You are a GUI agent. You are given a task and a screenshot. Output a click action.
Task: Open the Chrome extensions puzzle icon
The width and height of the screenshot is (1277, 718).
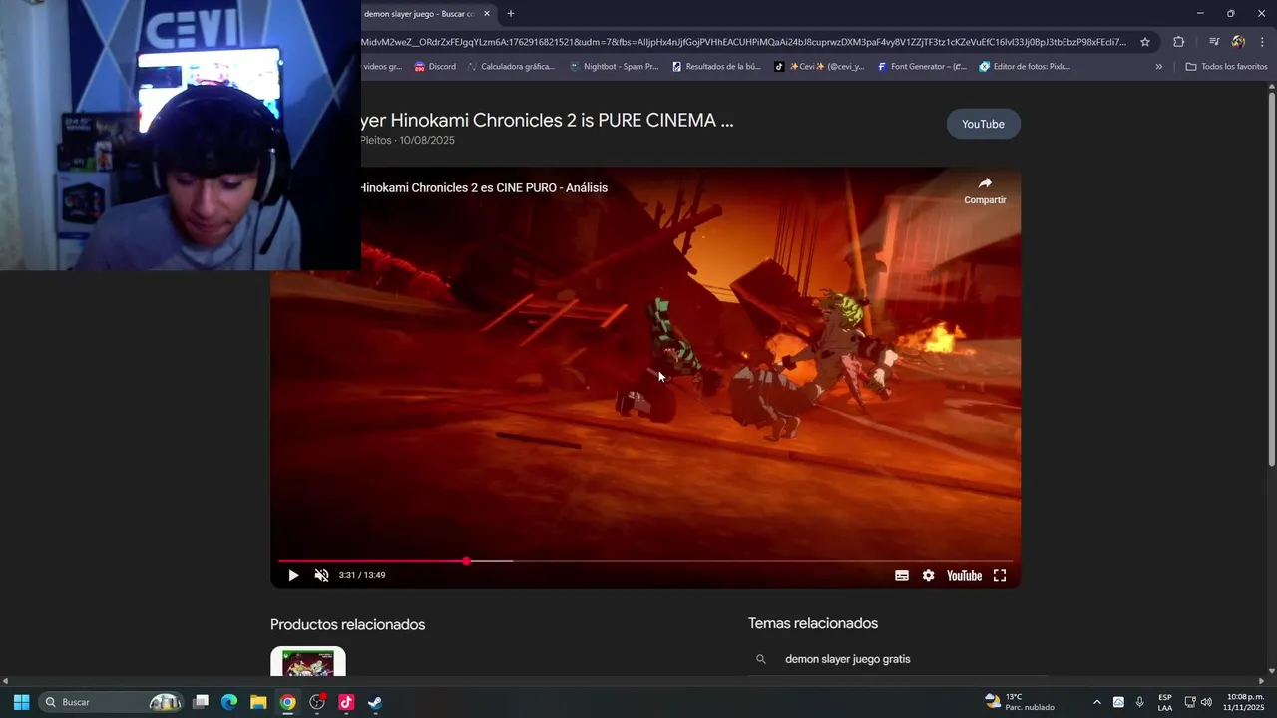(1179, 42)
